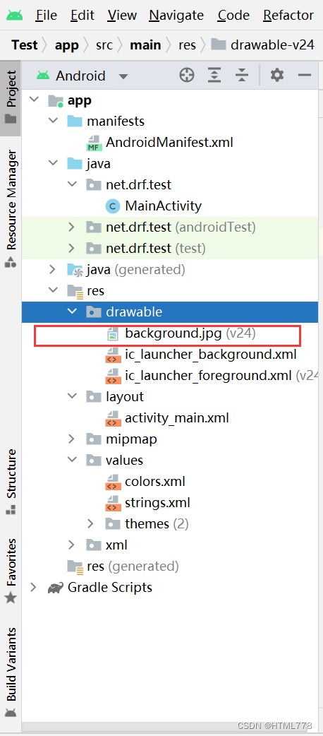Select the activity_main.xml layout file
The height and width of the screenshot is (736, 323).
pyautogui.click(x=177, y=417)
